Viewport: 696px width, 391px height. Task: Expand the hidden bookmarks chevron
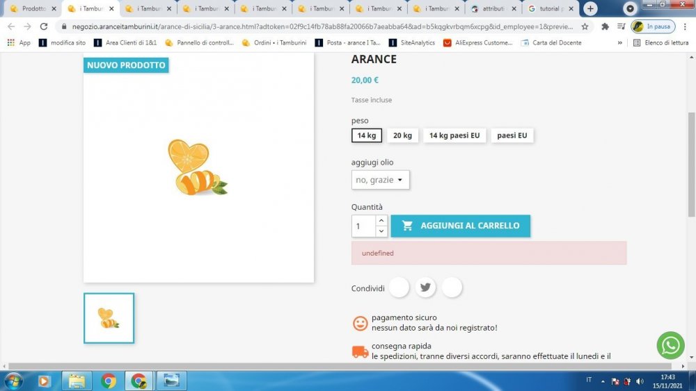[619, 42]
